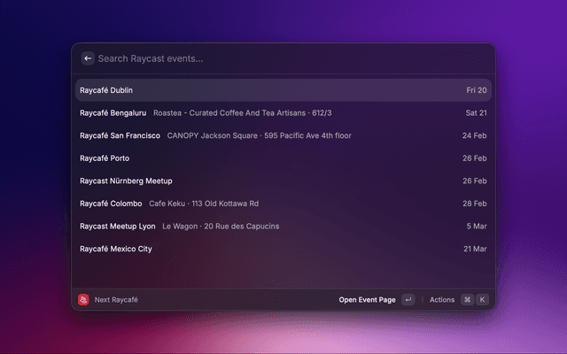Select the Raycafé Dublin event
Image resolution: width=567 pixels, height=354 pixels.
[106, 90]
